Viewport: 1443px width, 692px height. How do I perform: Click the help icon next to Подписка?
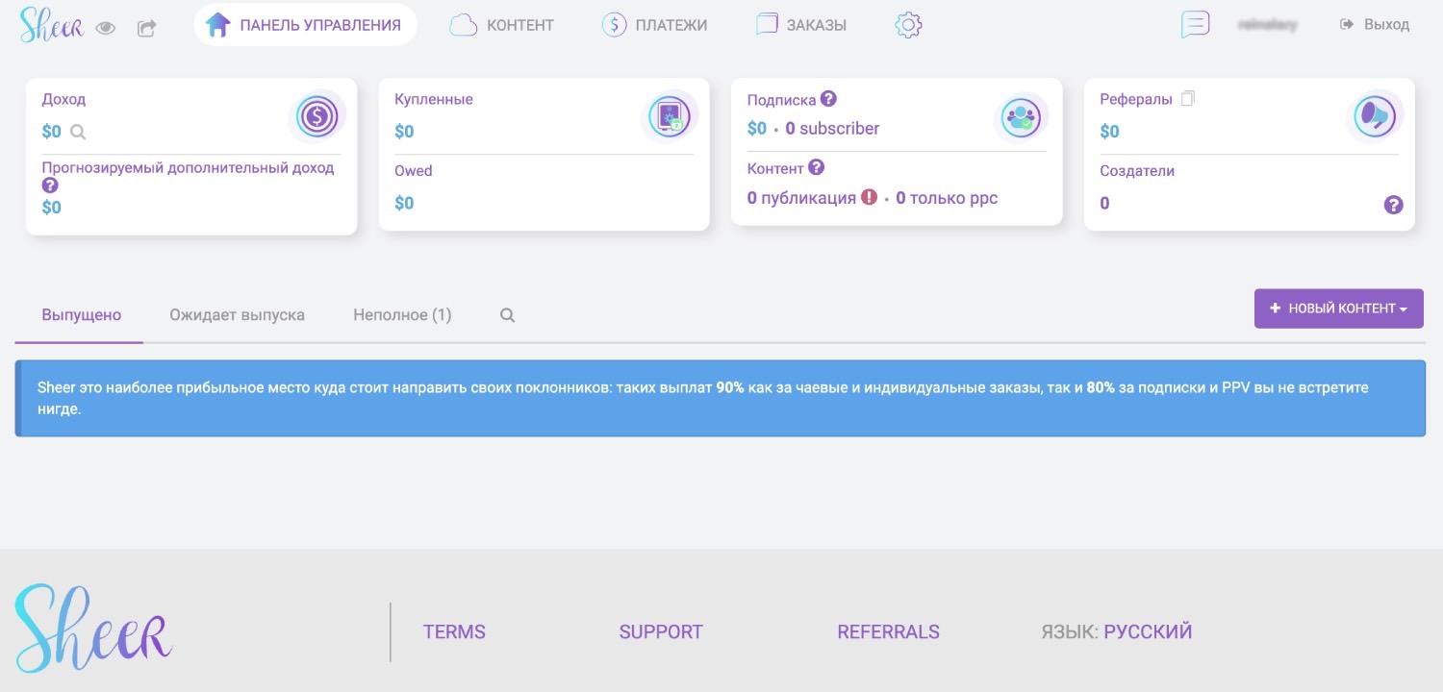click(828, 98)
